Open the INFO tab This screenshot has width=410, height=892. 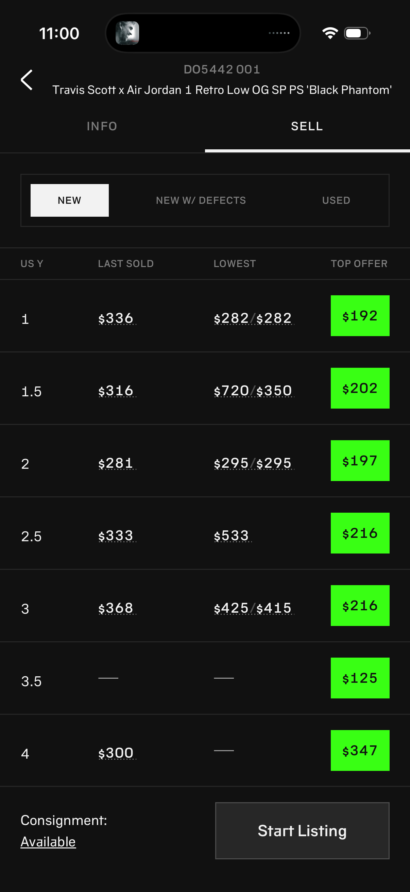coord(102,126)
